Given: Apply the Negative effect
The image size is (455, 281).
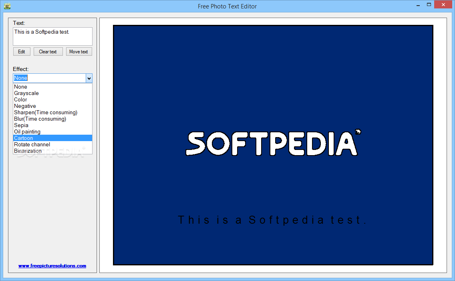Looking at the screenshot, I should point(52,106).
